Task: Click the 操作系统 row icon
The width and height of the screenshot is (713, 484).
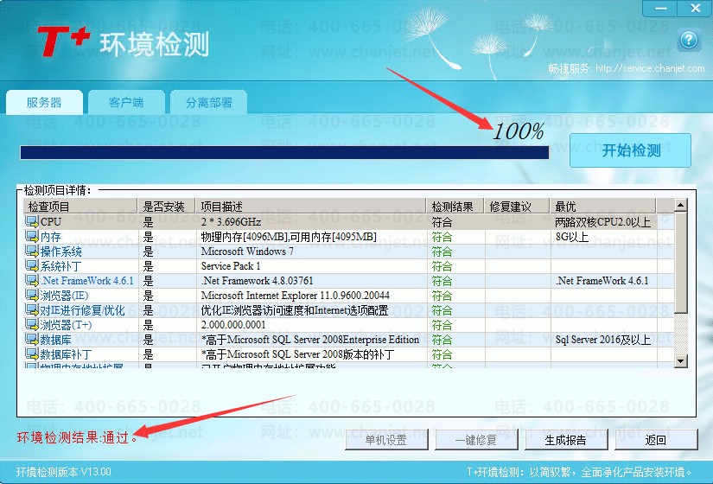Action: (32, 252)
